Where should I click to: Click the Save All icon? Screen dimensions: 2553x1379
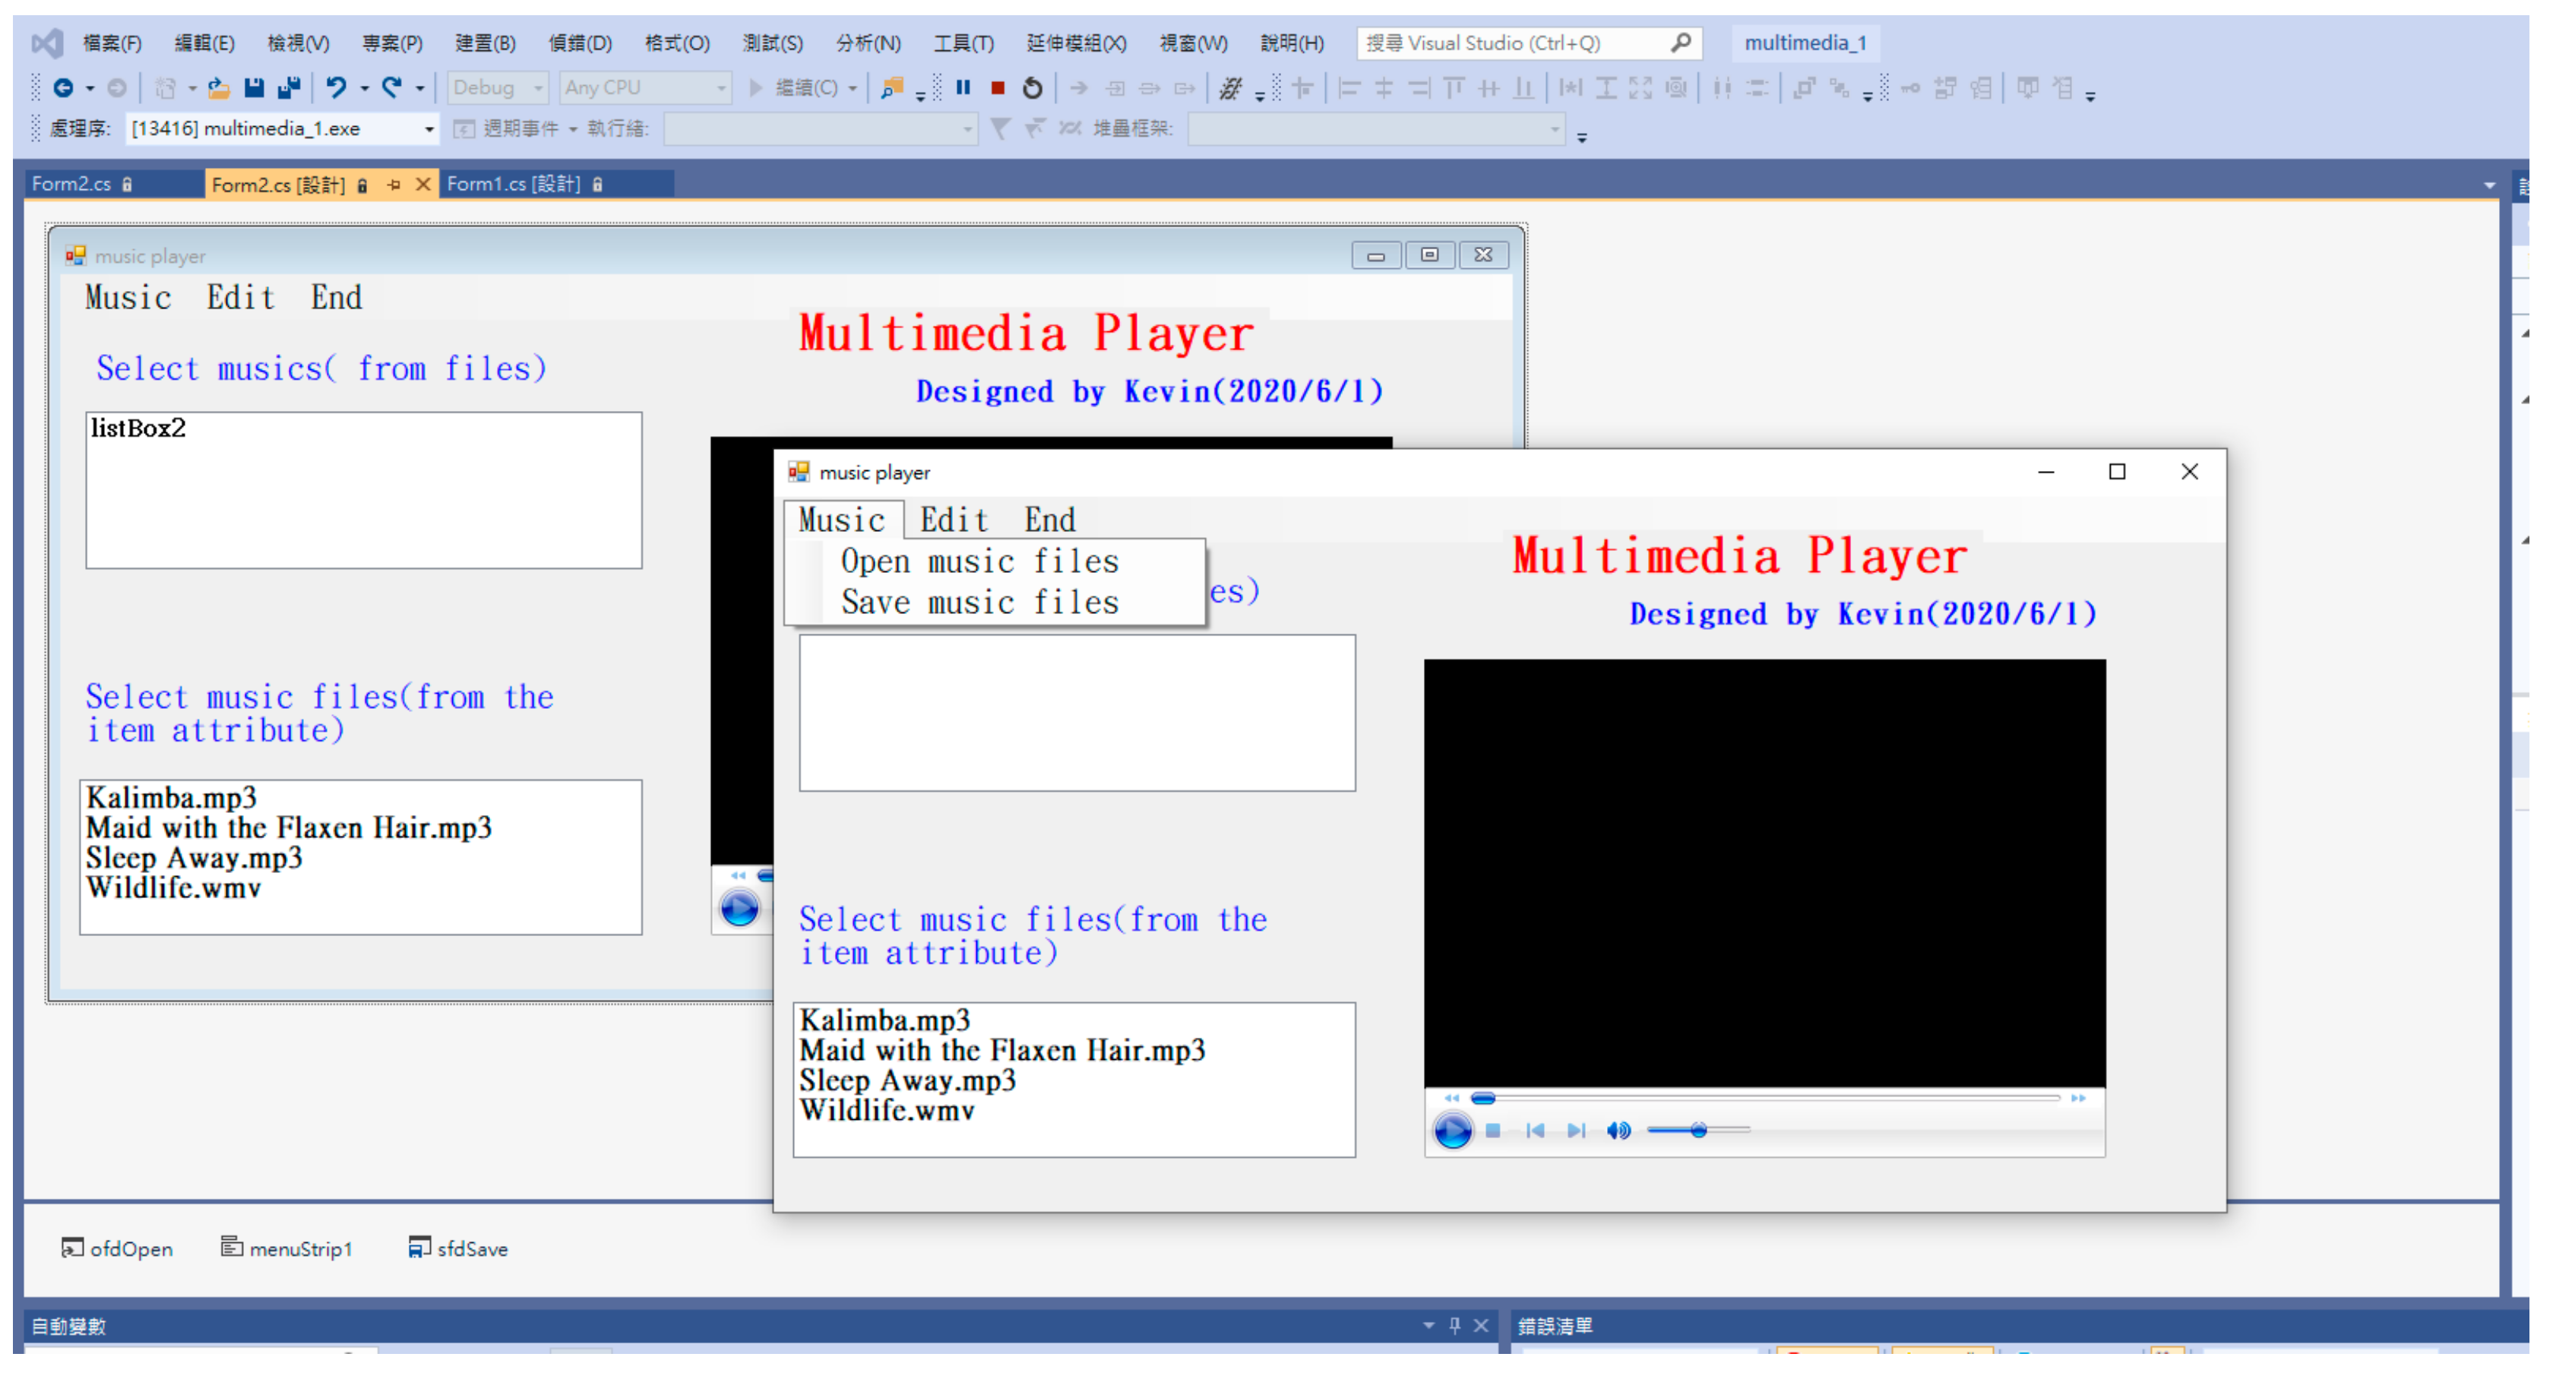pos(289,88)
